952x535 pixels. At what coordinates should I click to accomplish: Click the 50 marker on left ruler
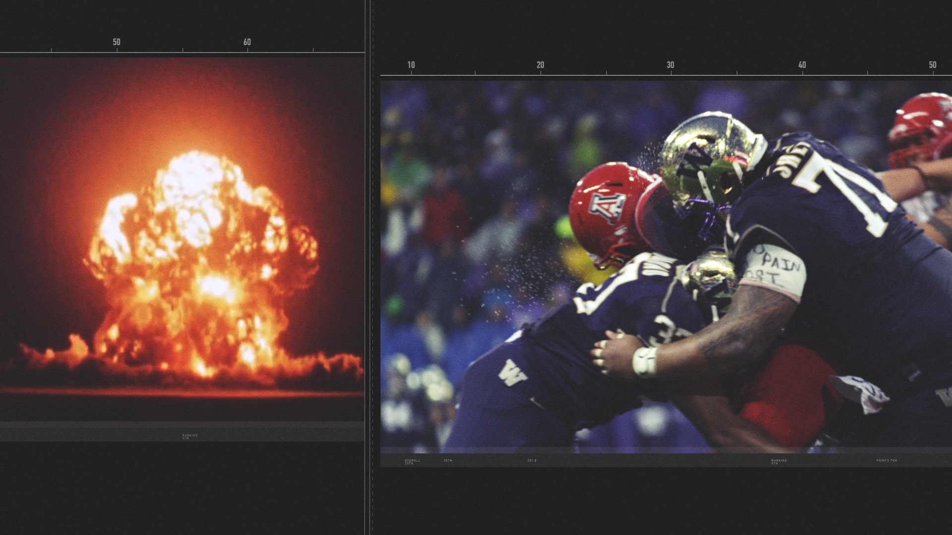[117, 42]
